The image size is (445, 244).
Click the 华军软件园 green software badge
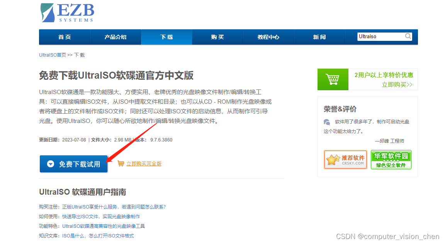point(391,160)
